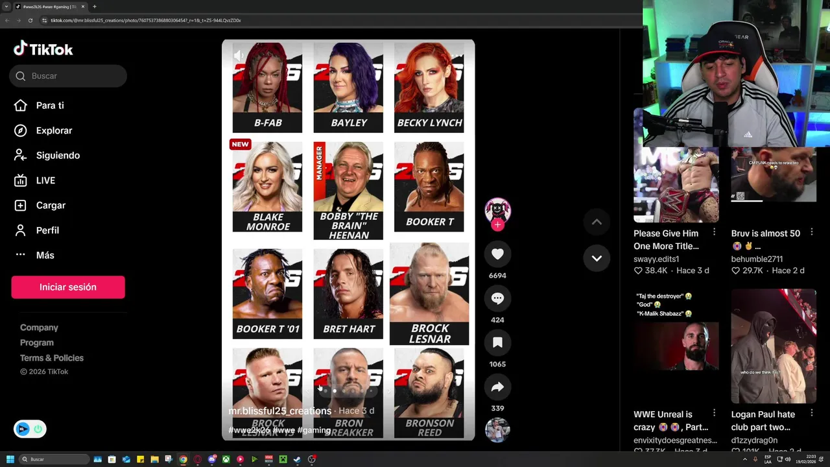Open OBS Studio from the taskbar
The height and width of the screenshot is (467, 830).
pyautogui.click(x=311, y=459)
